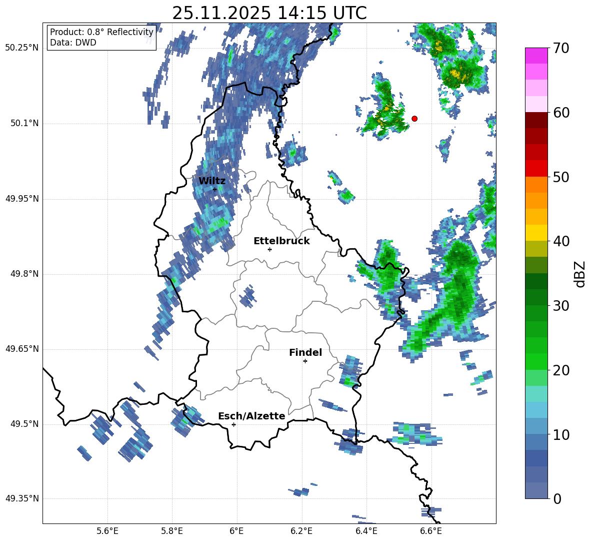Click the 49.5°N latitude label
Screen dimensions: 592x541
tap(24, 424)
